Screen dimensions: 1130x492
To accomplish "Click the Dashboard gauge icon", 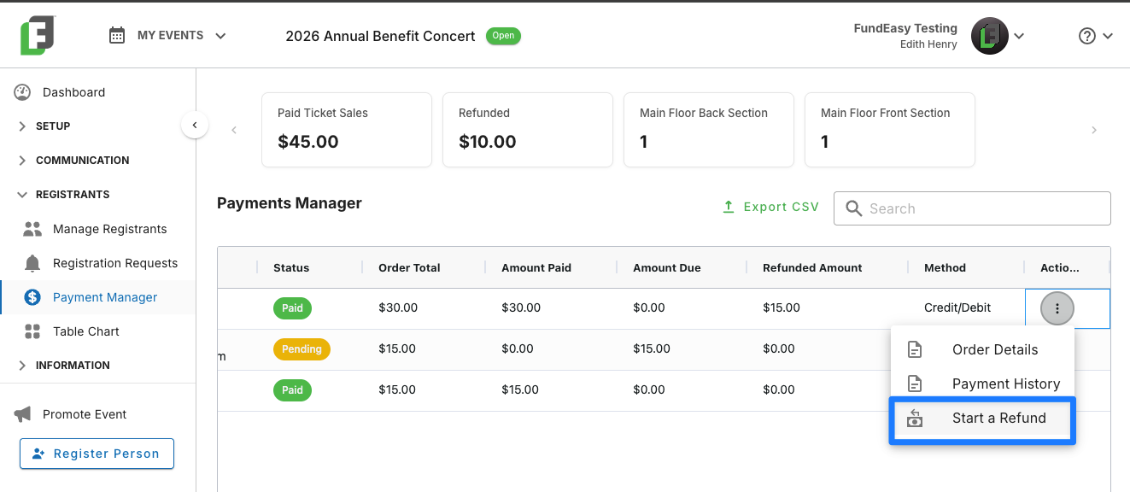I will point(22,92).
